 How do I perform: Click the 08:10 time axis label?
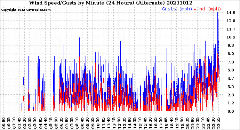click(x=77, y=123)
